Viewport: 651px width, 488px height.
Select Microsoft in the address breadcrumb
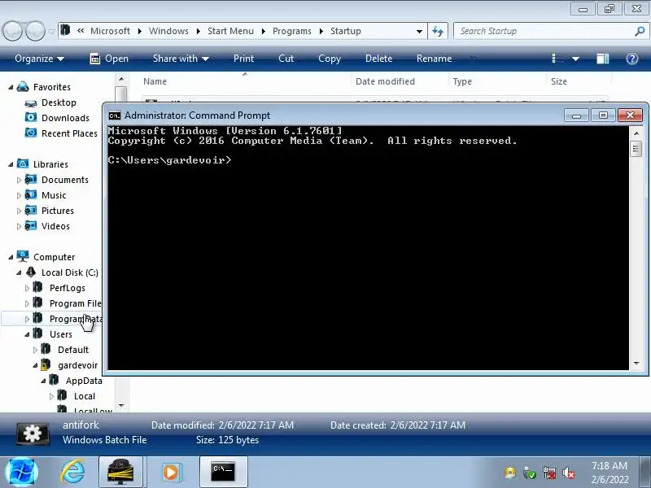coord(110,31)
